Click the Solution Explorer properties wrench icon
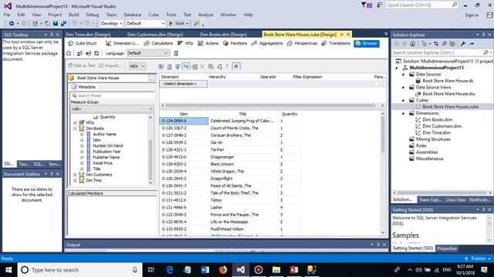This screenshot has height=277, width=494. (463, 44)
